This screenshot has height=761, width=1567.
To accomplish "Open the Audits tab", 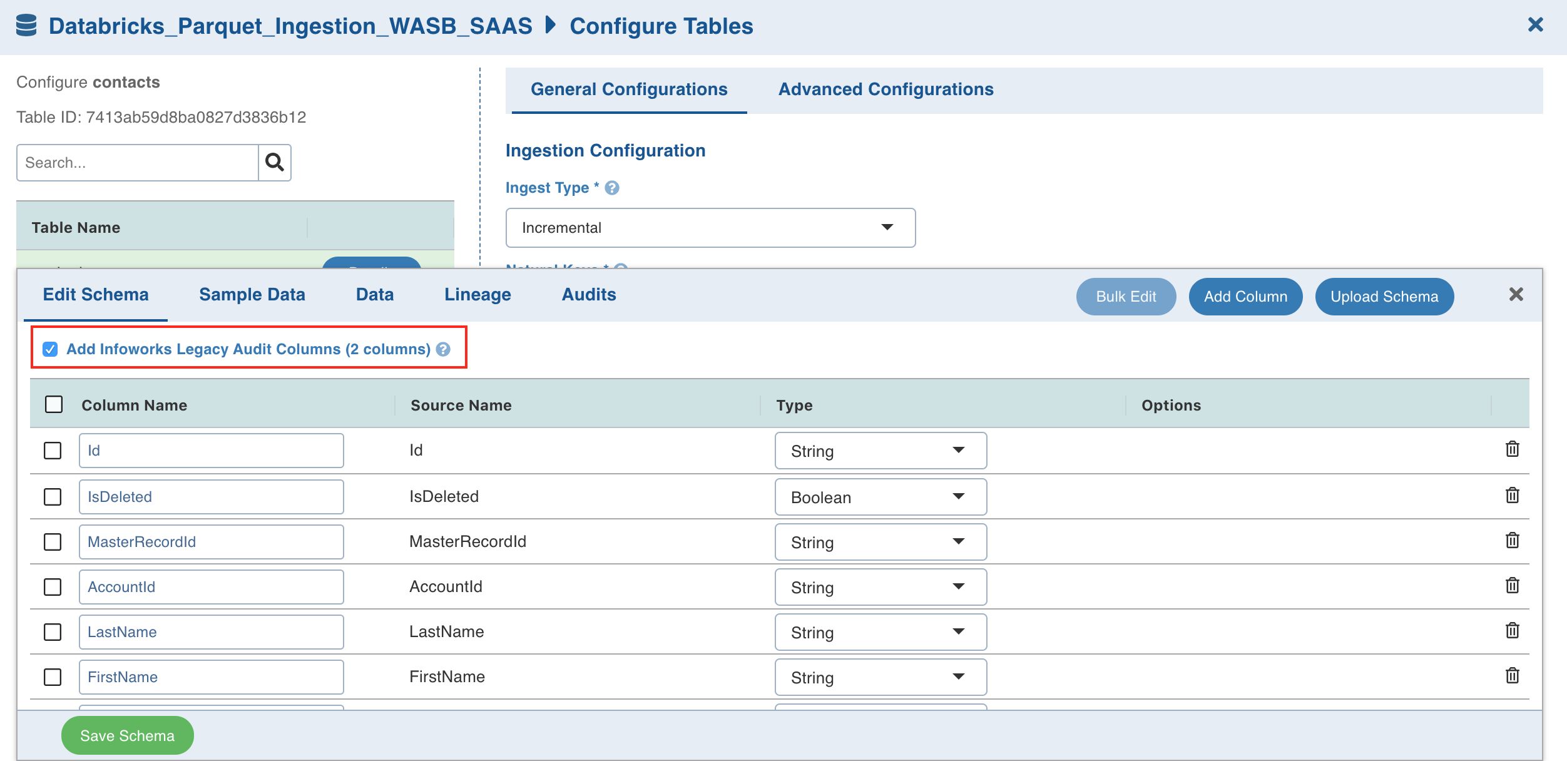I will pyautogui.click(x=589, y=295).
